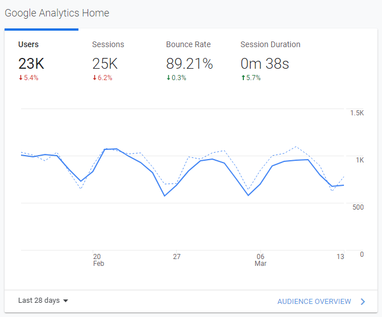Click the red 6.2% decrease indicator

tap(102, 78)
